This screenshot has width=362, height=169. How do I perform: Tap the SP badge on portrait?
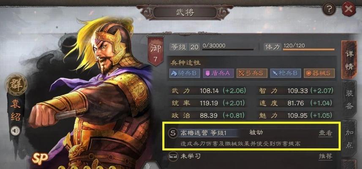(x=40, y=158)
